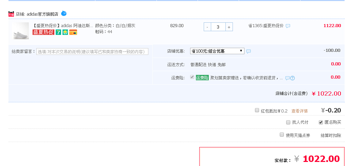Uncheck the 匿名购买 checkbox

(321, 122)
